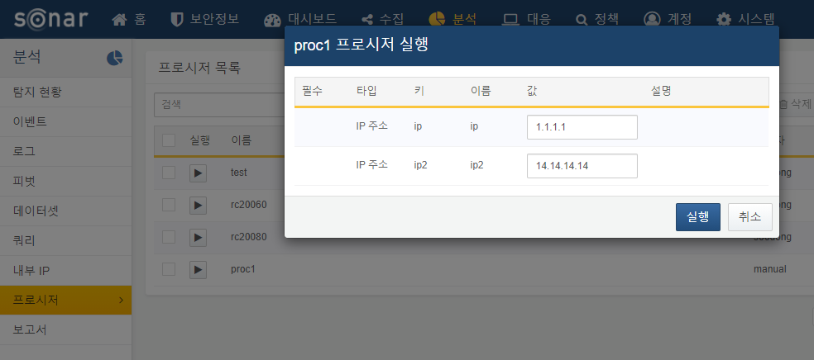Select 내부 IP in sidebar
The height and width of the screenshot is (360, 814).
65,270
